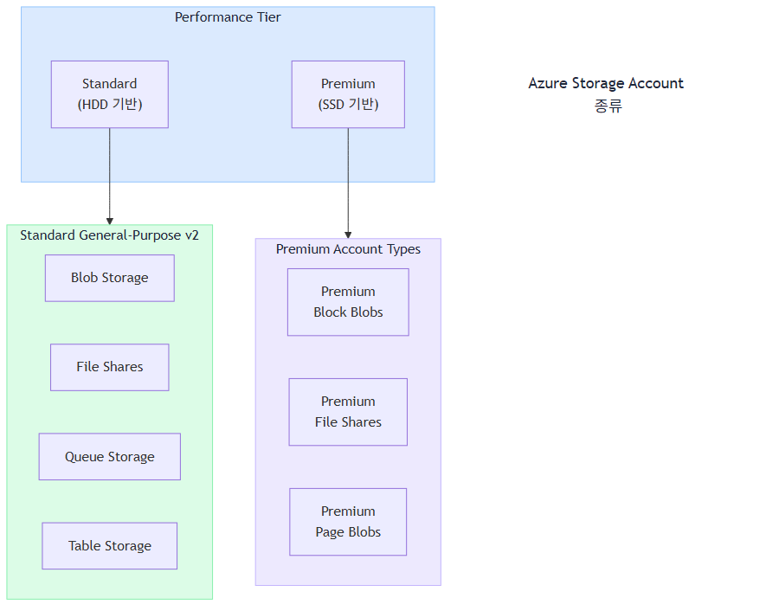Click the Premium (SSD 기반) node

tap(348, 94)
